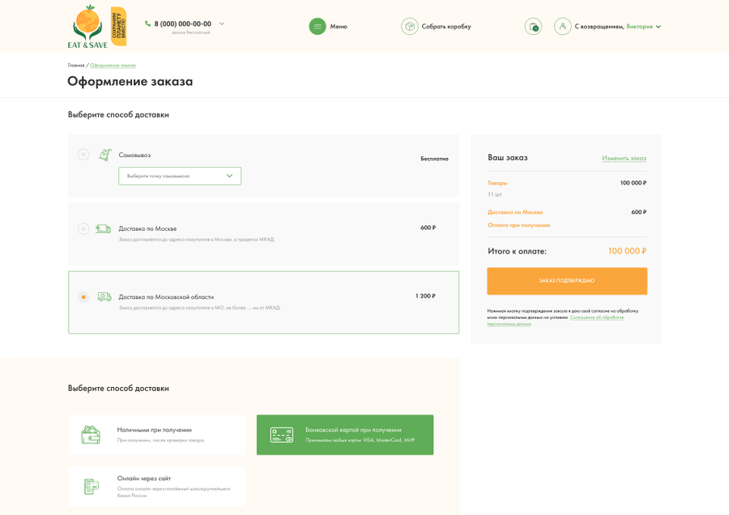The width and height of the screenshot is (729, 515).
Task: Click the user profile avatar icon
Action: click(563, 27)
